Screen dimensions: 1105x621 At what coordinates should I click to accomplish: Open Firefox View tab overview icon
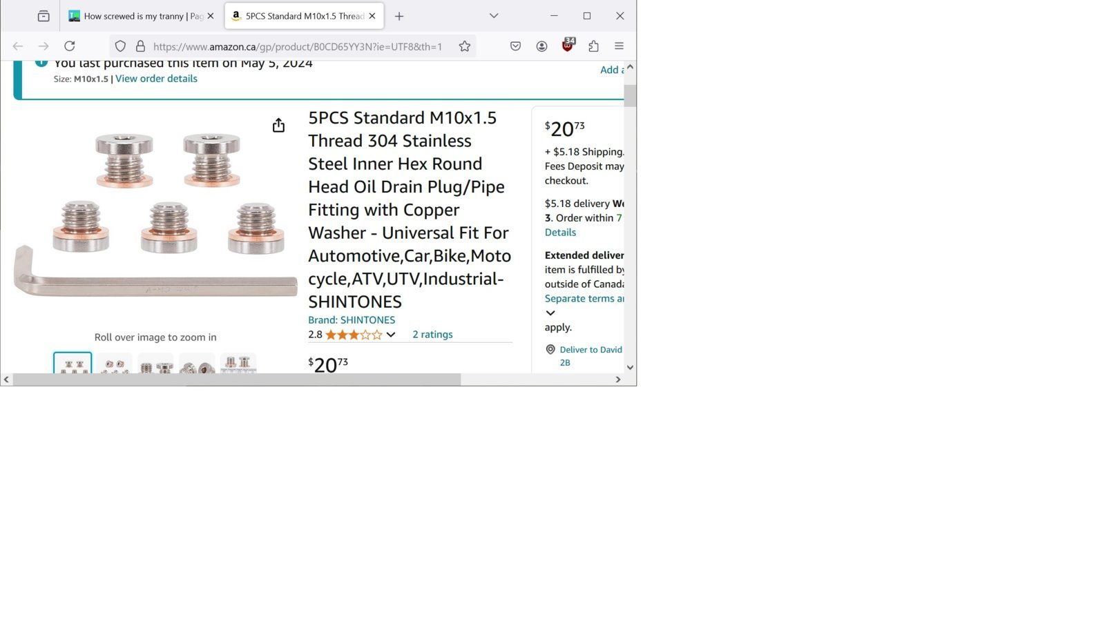(44, 16)
